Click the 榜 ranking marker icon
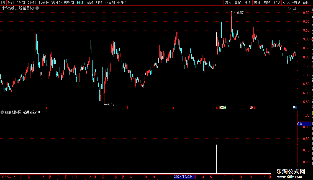The width and height of the screenshot is (313, 180). [221, 107]
